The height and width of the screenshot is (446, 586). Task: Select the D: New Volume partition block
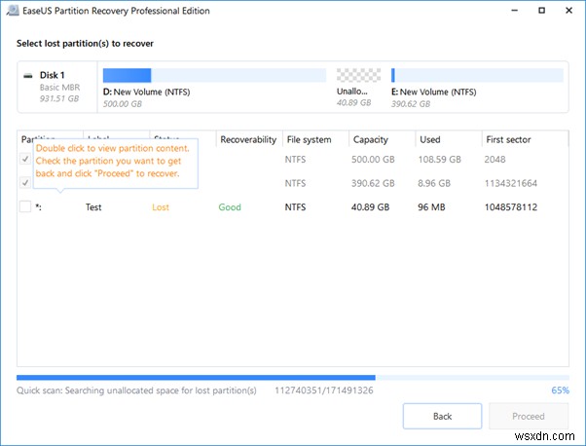pyautogui.click(x=212, y=84)
